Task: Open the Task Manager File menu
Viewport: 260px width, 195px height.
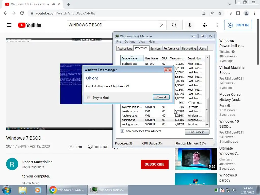Action: (119, 42)
